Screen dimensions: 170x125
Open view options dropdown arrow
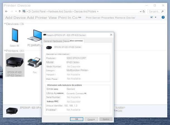pyautogui.click(x=156, y=17)
